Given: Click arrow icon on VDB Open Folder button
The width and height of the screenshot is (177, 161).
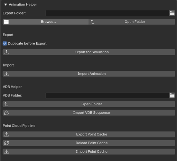Looking at the screenshot, I should (x=6, y=104).
